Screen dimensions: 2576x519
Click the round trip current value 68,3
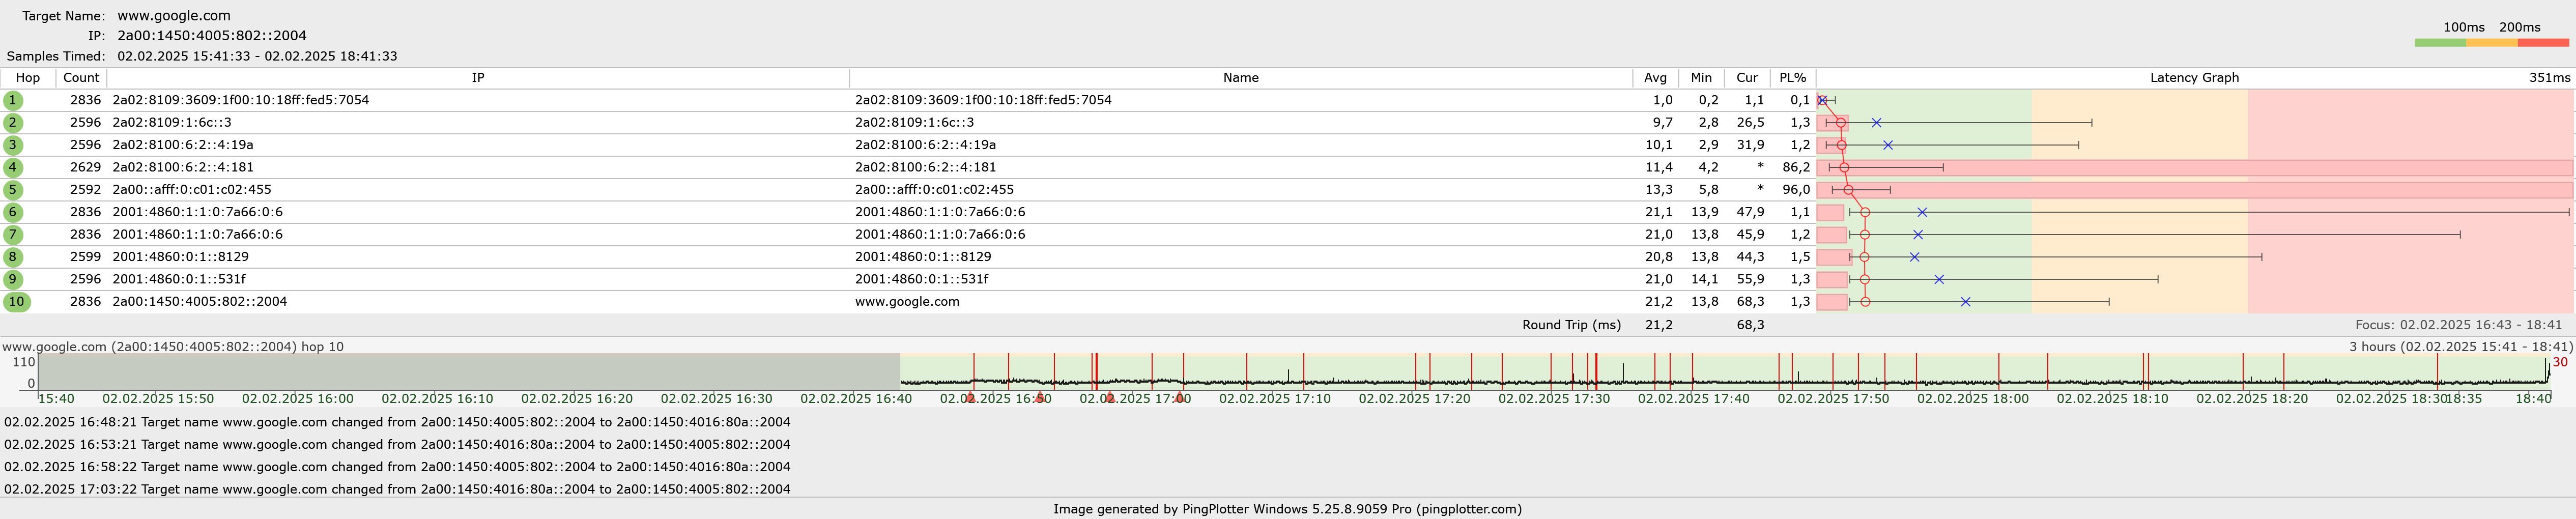point(1750,325)
